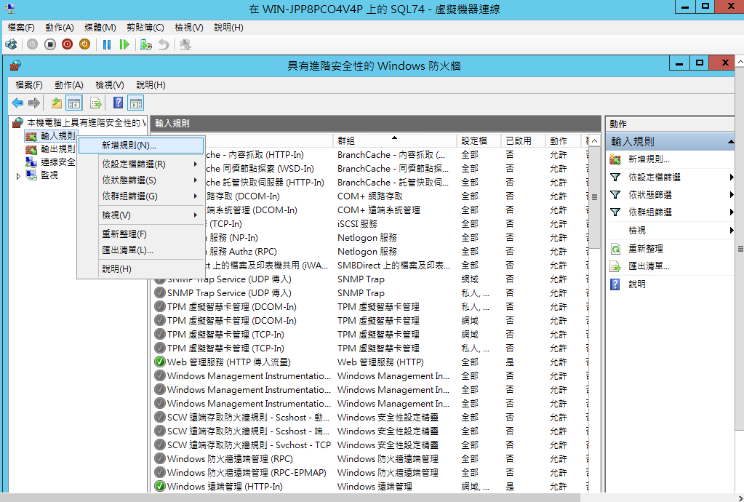Viewport: 744px width, 502px height.
Task: Send Ctrl+Alt+Del to the virtual machine
Action: coord(12,44)
